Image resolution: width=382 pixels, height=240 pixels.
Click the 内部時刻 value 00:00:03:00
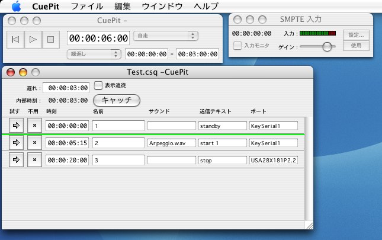pyautogui.click(x=68, y=100)
